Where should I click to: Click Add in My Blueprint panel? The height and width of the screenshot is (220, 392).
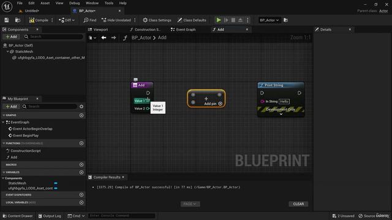[x=11, y=106]
